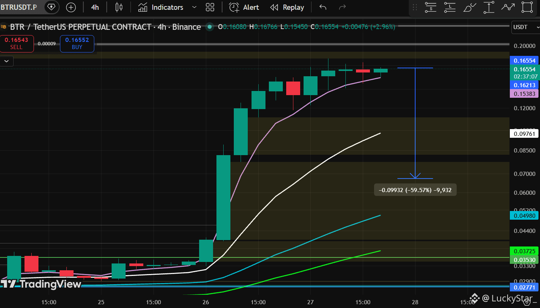Click the -59.57% price range measurement label
Image resolution: width=540 pixels, height=308 pixels.
click(x=415, y=190)
